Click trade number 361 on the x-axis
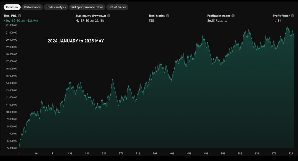 (x=155, y=154)
